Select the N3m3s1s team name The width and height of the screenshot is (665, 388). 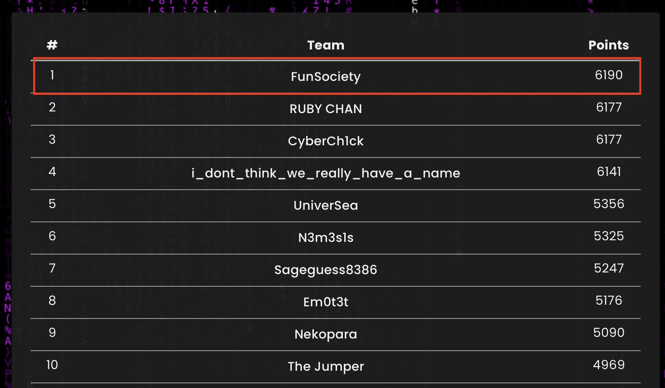325,238
